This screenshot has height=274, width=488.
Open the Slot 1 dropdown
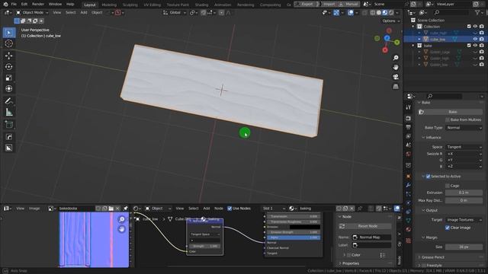click(x=274, y=209)
